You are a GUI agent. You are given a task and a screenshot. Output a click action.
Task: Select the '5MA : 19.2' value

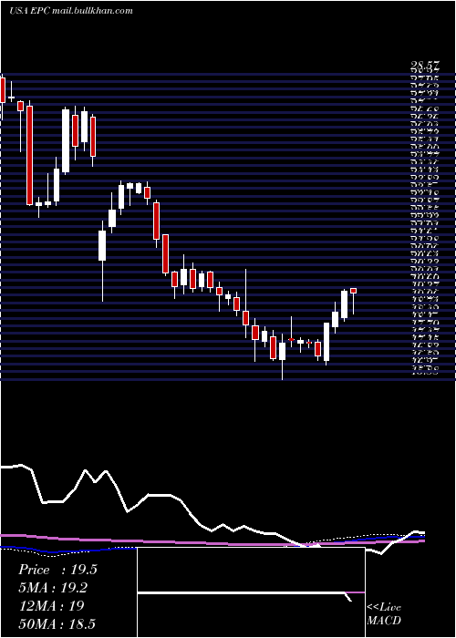pyautogui.click(x=52, y=588)
